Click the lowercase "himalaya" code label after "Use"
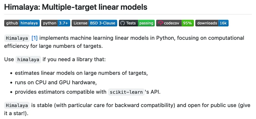Screen dimensions: 256x119 click(x=28, y=59)
